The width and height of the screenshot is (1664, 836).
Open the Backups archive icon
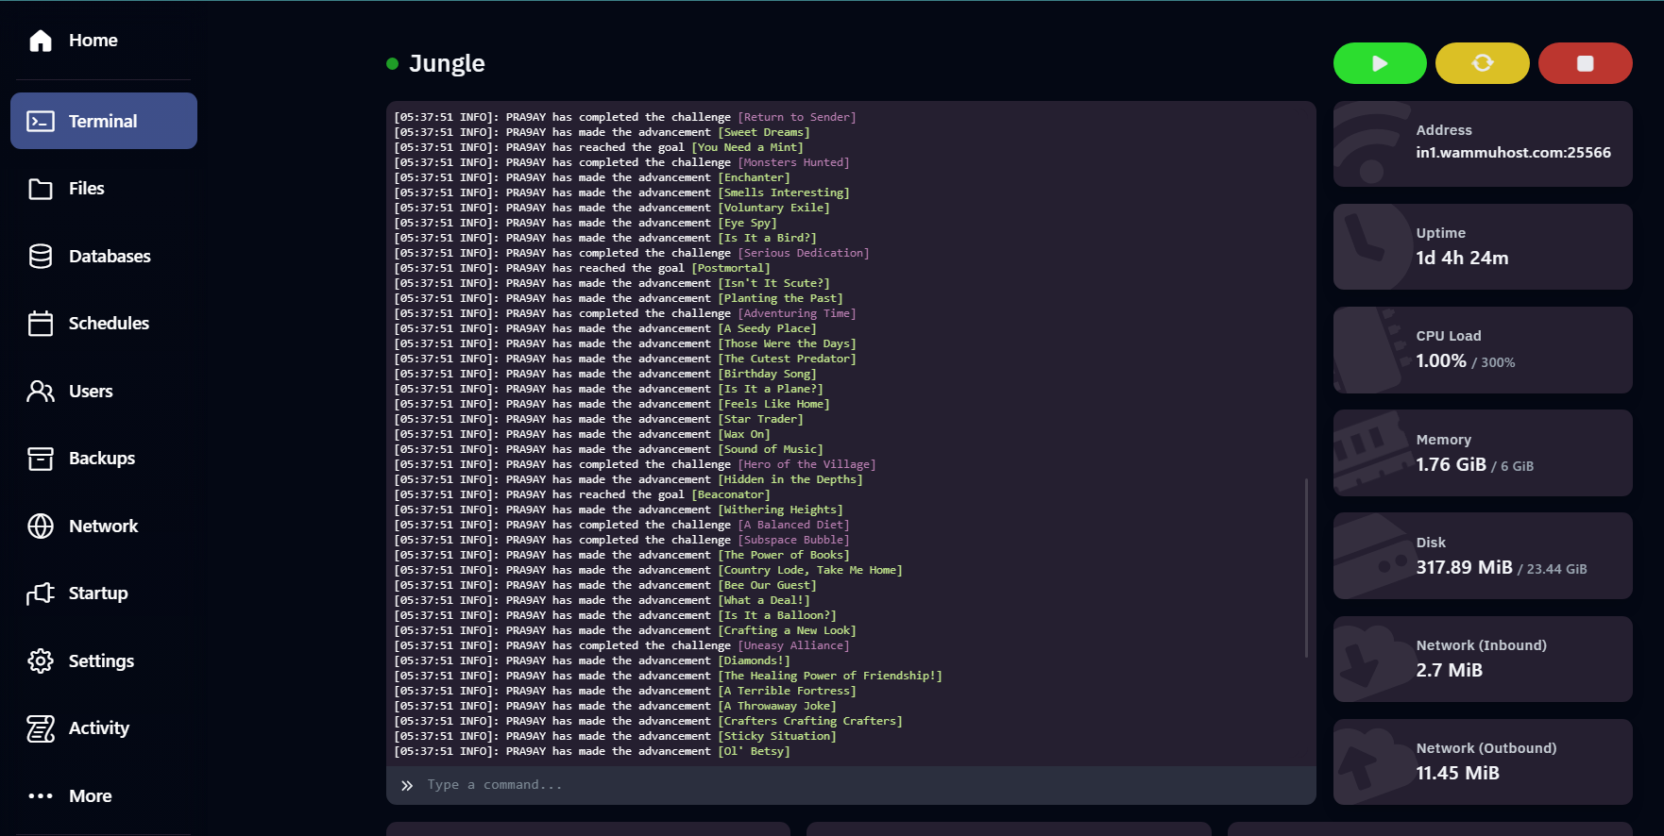41,459
